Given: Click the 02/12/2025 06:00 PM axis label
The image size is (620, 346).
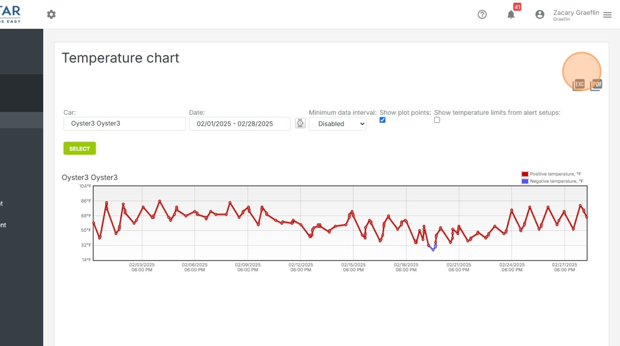Looking at the screenshot, I should click(x=301, y=267).
